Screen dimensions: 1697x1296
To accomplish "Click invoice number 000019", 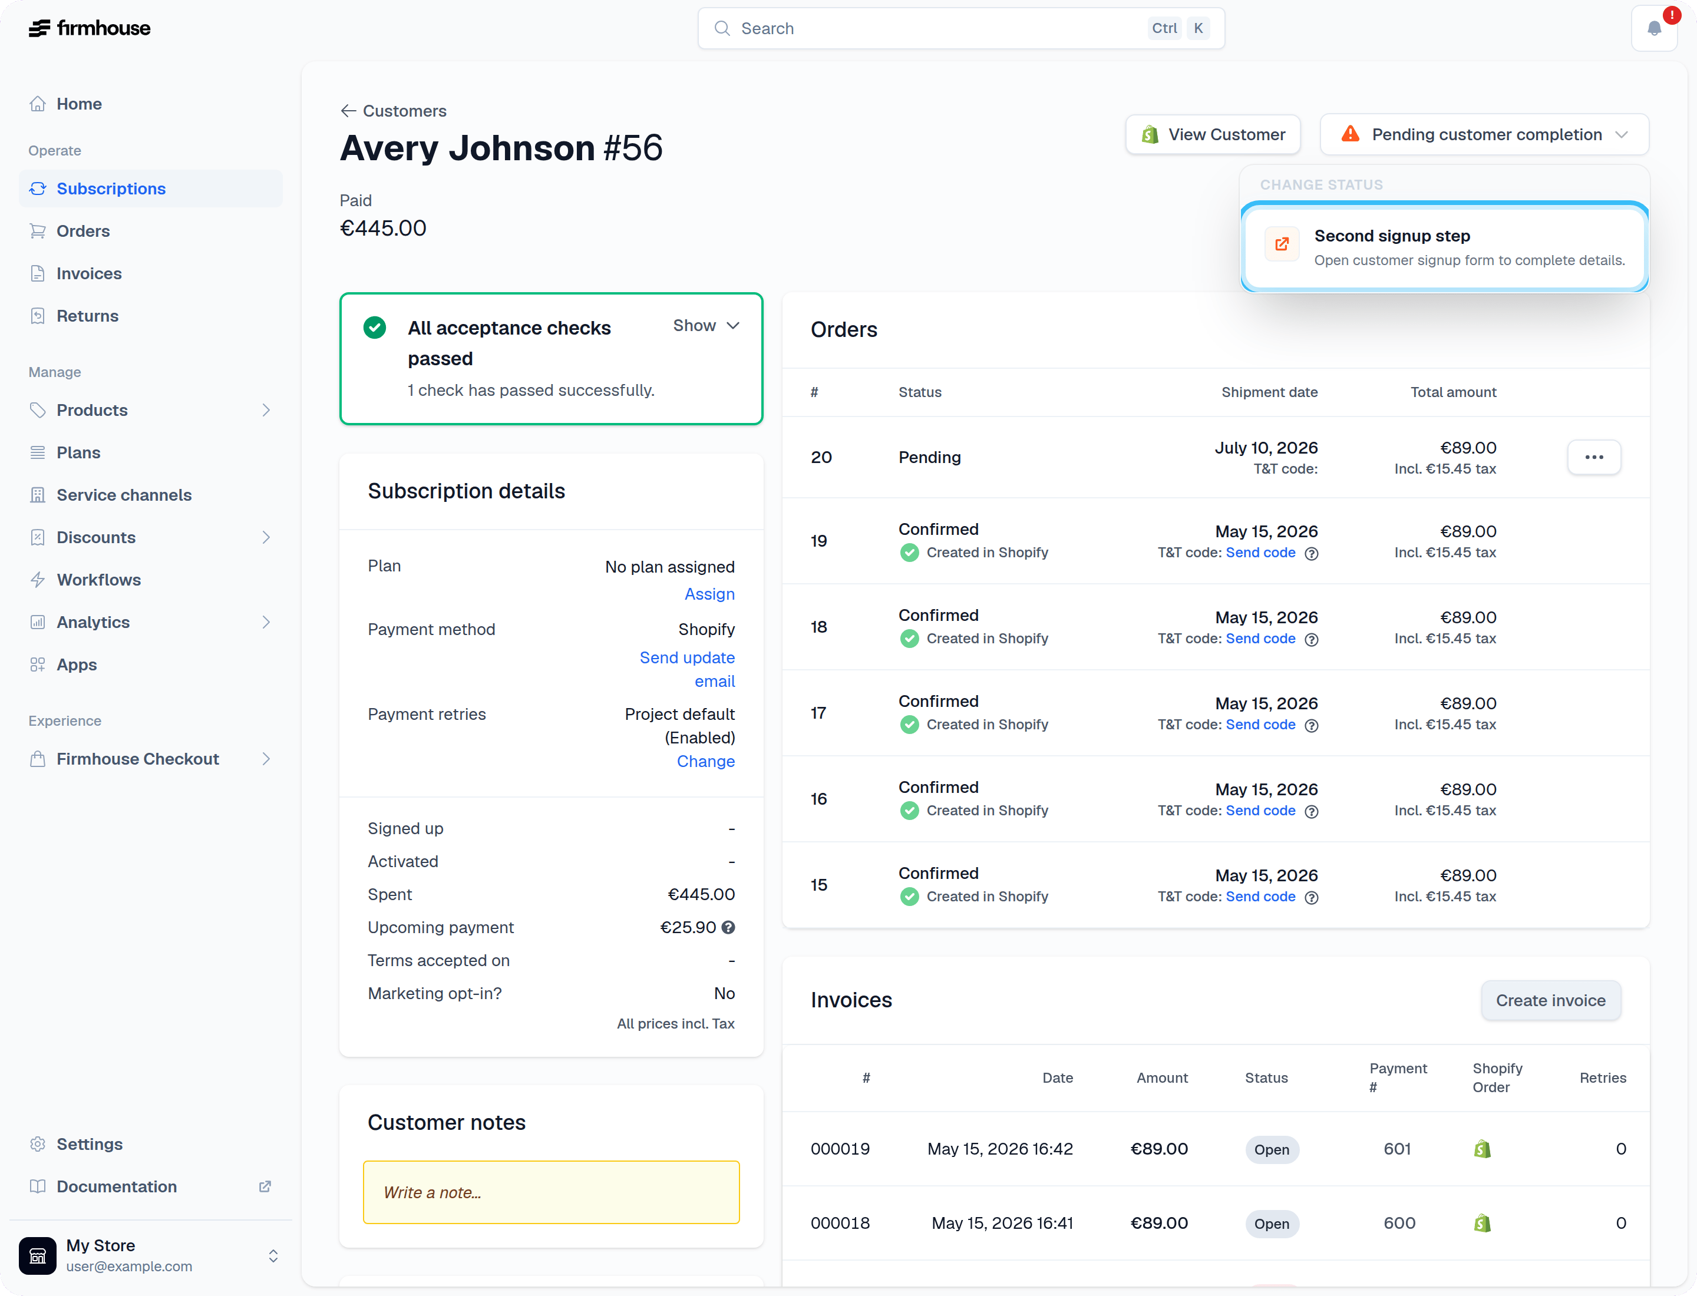I will (840, 1149).
